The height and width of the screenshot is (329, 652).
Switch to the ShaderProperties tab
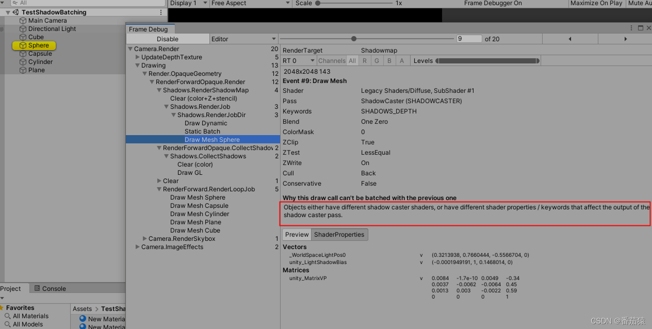coord(339,235)
